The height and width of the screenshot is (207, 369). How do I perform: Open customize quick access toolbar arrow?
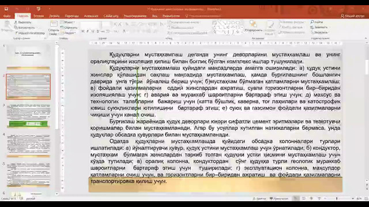coord(50,9)
